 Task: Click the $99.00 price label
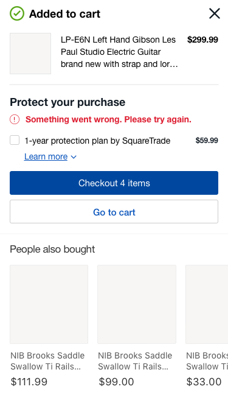(x=116, y=382)
